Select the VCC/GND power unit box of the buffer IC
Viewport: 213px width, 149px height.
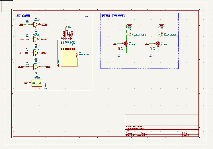coord(37,83)
